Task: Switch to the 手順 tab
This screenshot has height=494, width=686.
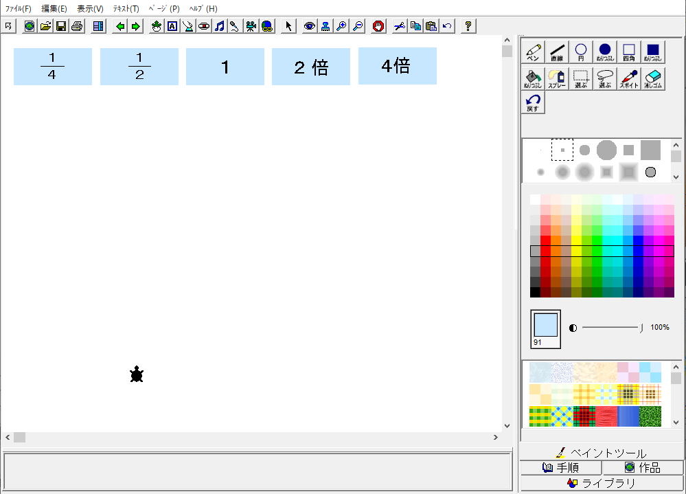Action: pos(561,468)
